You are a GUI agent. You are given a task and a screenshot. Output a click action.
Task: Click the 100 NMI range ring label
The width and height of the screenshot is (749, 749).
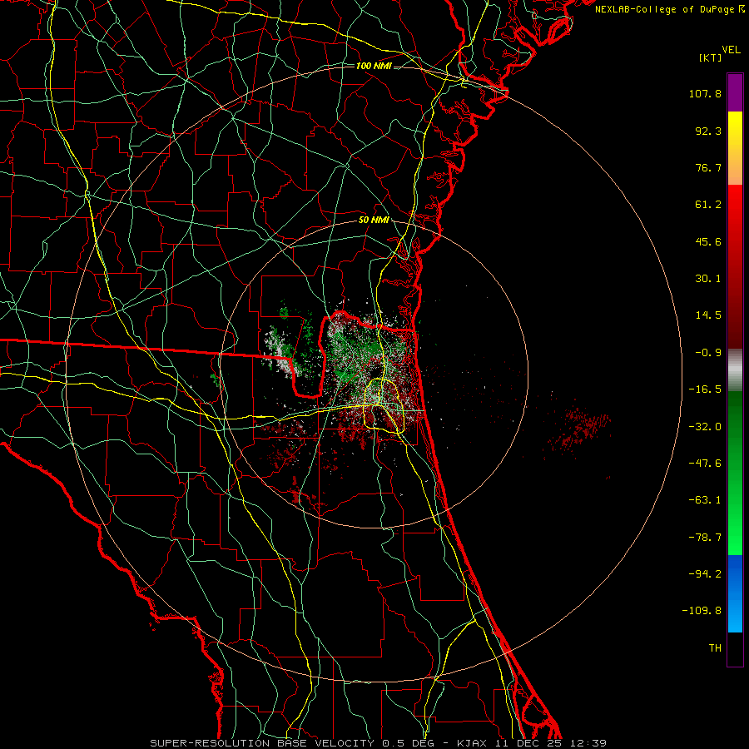[374, 66]
